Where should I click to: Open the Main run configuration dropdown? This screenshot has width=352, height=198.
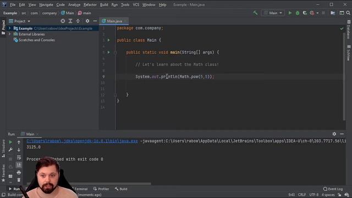click(273, 13)
